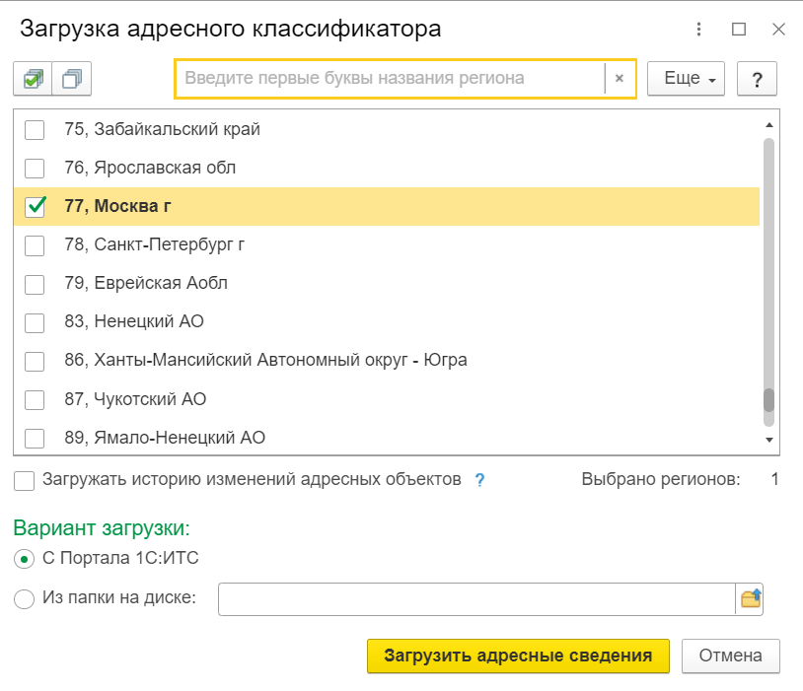Check region 78, Санкт-Петербург г
The width and height of the screenshot is (803, 691).
coord(36,245)
